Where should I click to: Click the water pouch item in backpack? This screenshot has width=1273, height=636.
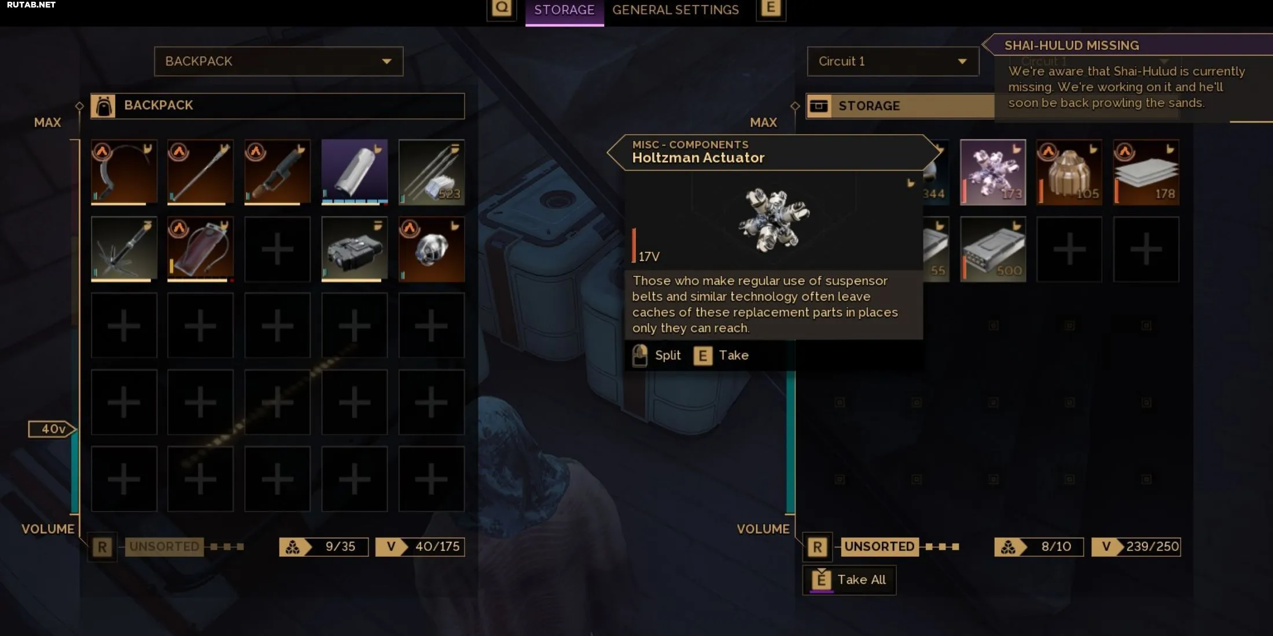[x=200, y=249]
